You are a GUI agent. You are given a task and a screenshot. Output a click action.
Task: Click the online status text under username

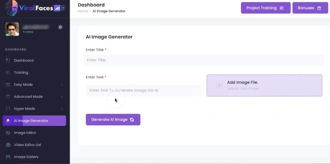click(28, 32)
